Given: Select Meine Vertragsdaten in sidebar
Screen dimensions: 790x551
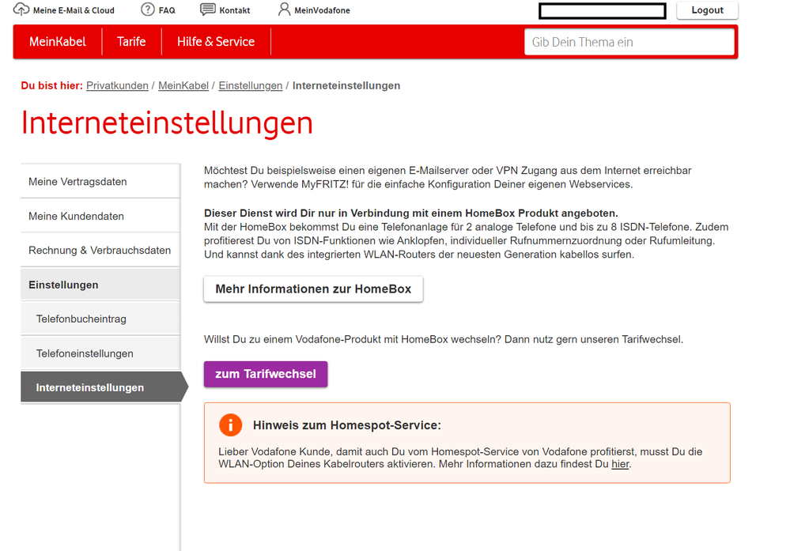Looking at the screenshot, I should [77, 182].
